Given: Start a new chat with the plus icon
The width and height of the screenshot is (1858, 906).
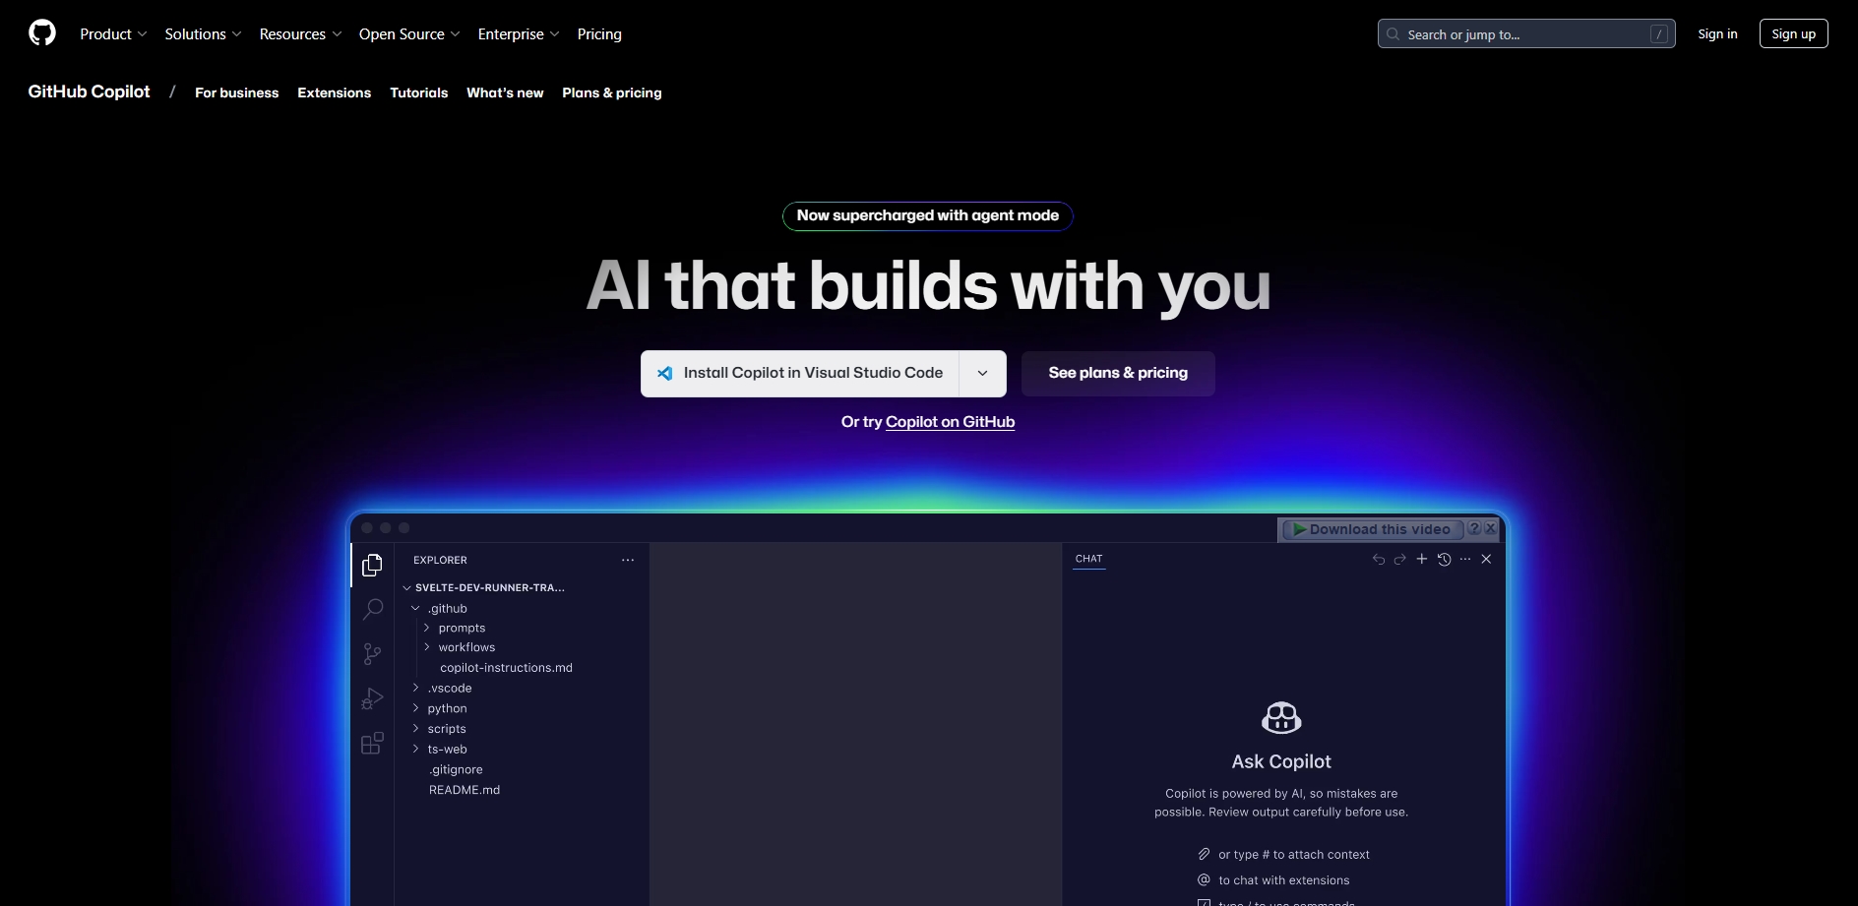Looking at the screenshot, I should coord(1422,559).
